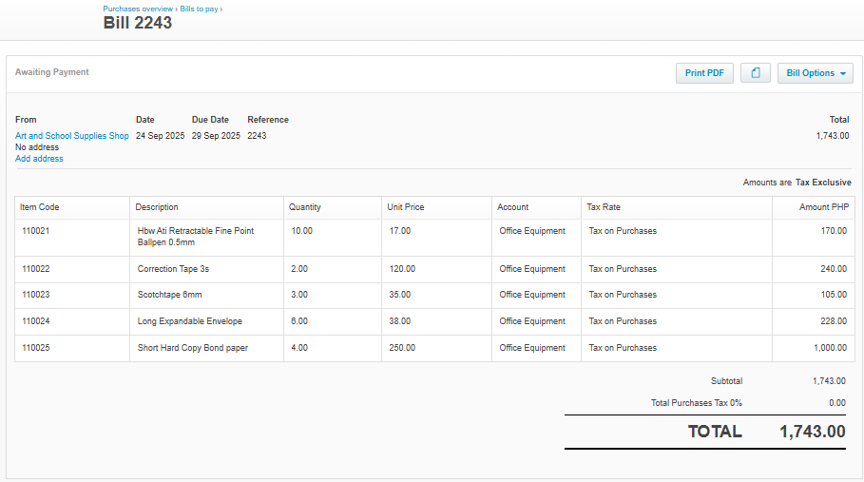Open Bills to pay breadcrumb link
The height and width of the screenshot is (482, 864).
200,9
